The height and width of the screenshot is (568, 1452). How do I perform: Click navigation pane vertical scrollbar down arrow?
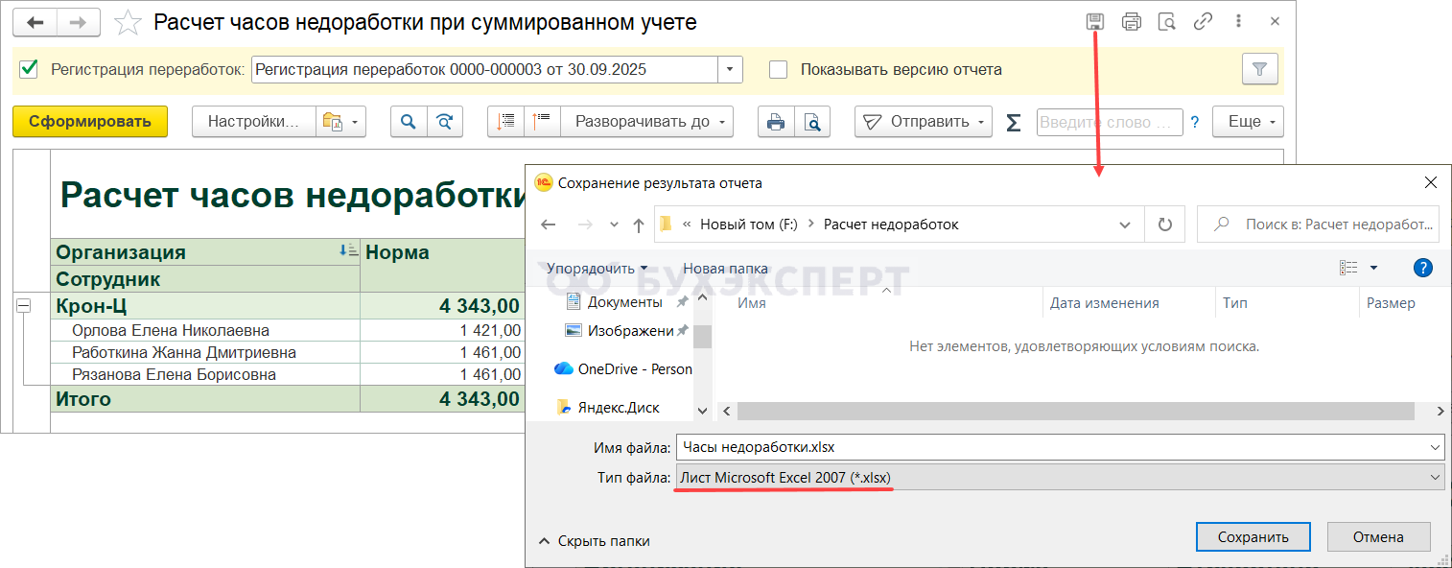coord(702,410)
